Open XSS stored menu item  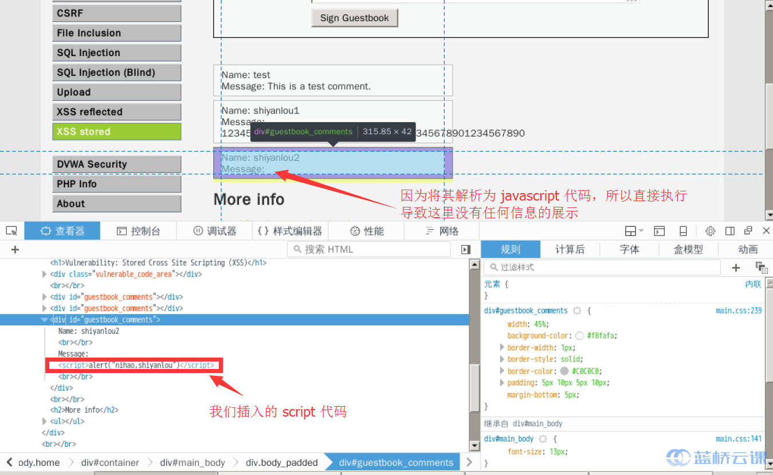[x=116, y=131]
